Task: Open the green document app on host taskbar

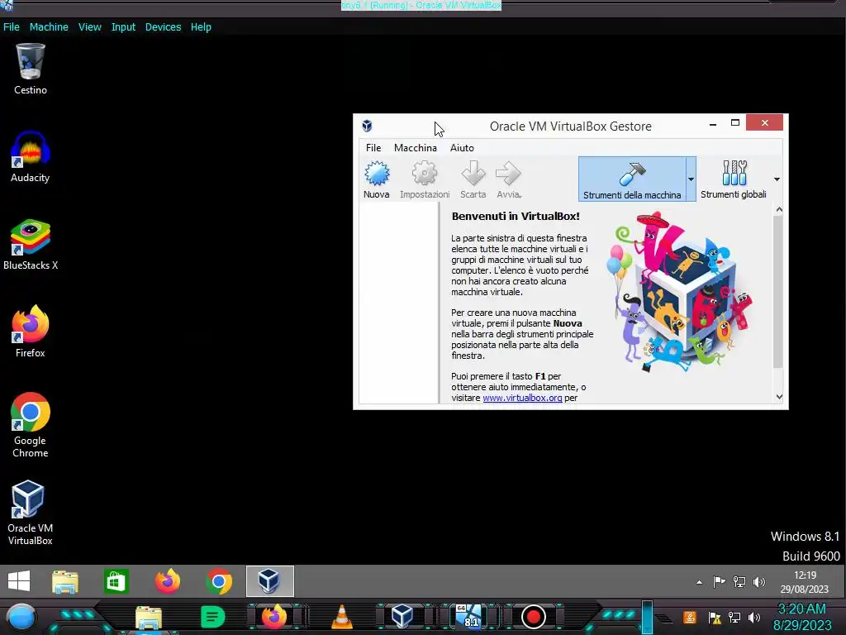Action: pyautogui.click(x=212, y=617)
